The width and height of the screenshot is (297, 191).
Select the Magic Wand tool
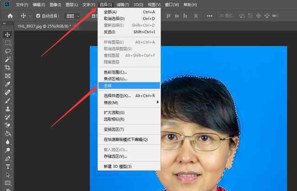7,60
